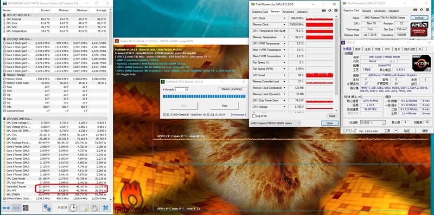The width and height of the screenshot is (434, 215).
Task: Open Fan Speed (RPM) sensor dropdown
Action: [x=284, y=69]
